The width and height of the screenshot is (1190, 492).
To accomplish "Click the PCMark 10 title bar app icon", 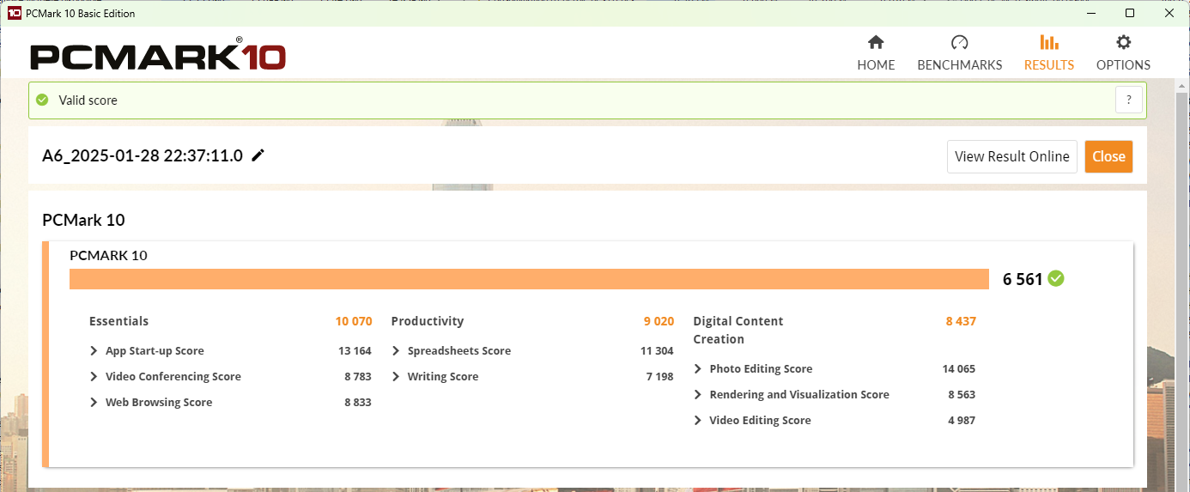I will click(x=14, y=13).
